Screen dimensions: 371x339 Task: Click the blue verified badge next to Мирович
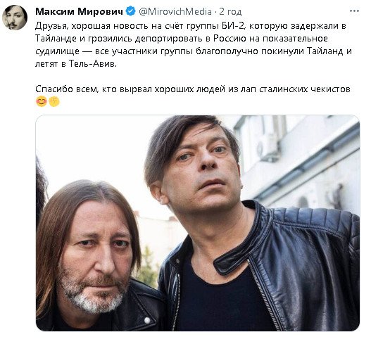coord(130,11)
